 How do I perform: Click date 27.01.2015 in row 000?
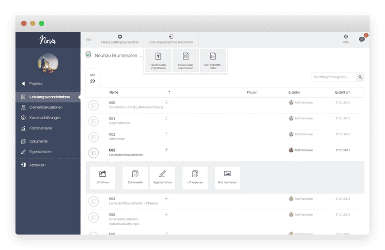click(x=343, y=103)
